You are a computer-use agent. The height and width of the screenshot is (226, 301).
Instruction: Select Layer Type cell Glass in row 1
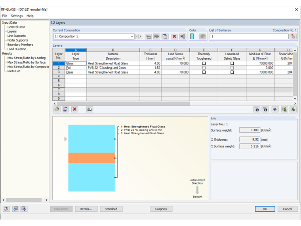pyautogui.click(x=76, y=63)
